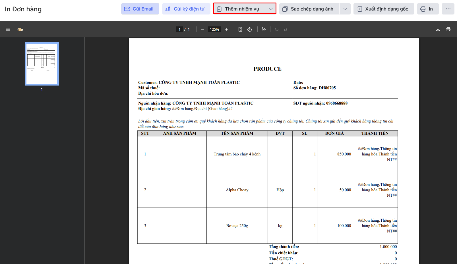
Task: Click Xuất định dạng gốc button
Action: point(384,9)
